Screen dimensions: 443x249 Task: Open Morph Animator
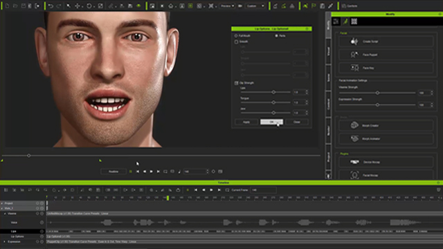click(386, 139)
